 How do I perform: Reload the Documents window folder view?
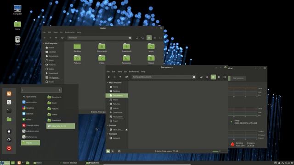click(x=127, y=77)
